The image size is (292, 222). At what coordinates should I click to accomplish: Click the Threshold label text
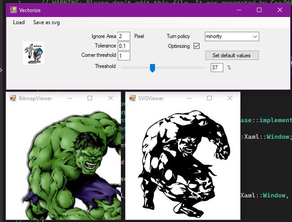tap(105, 66)
